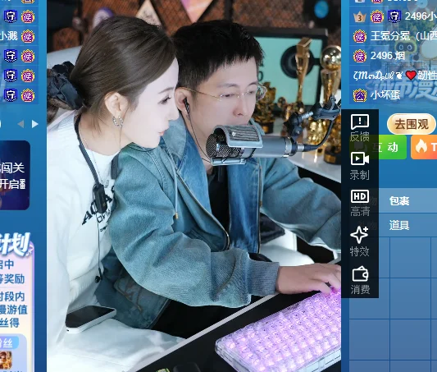
Task: Select user 小坏蛋 in viewer list
Action: click(x=385, y=95)
